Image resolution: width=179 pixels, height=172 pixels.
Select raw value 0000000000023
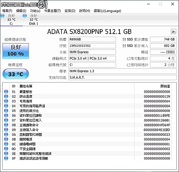(x=157, y=135)
